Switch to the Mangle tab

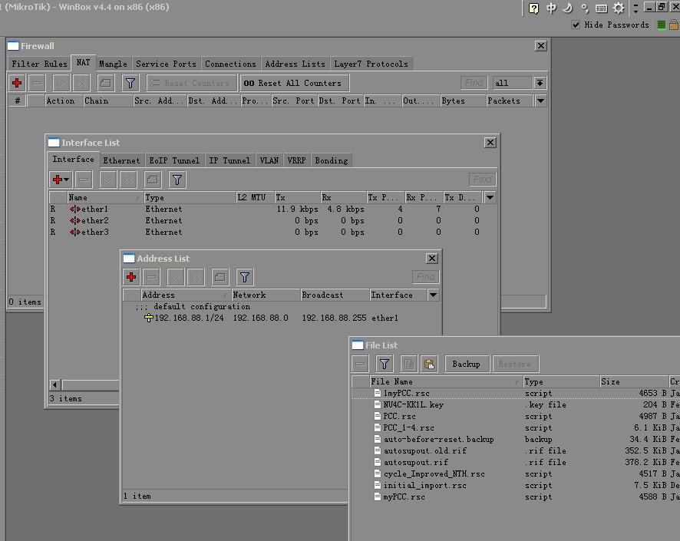tap(113, 64)
